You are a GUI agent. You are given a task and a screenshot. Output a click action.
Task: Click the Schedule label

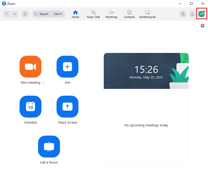[x=30, y=122]
